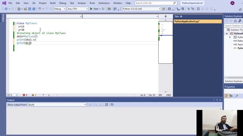Click the Solution Explorer switch views icon
Image resolution: width=243 pixels, height=136 pixels.
click(240, 21)
